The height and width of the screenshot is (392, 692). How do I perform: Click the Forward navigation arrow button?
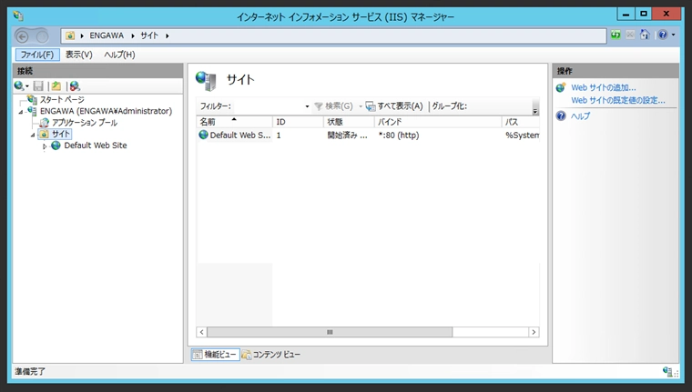(x=43, y=36)
